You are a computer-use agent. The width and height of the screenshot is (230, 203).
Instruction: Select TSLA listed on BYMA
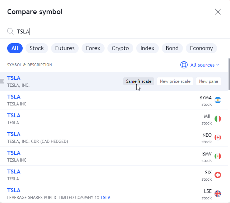tap(114, 100)
